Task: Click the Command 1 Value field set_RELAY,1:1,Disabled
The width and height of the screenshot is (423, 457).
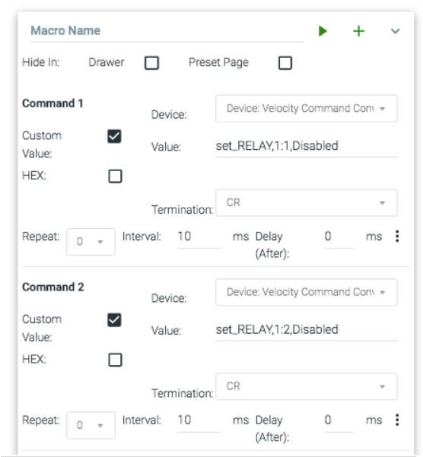Action: point(307,146)
